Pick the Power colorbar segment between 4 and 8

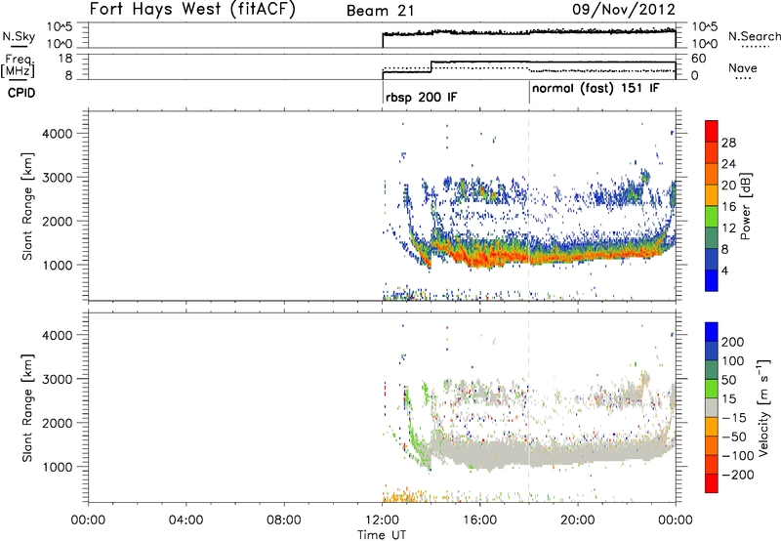pyautogui.click(x=712, y=259)
